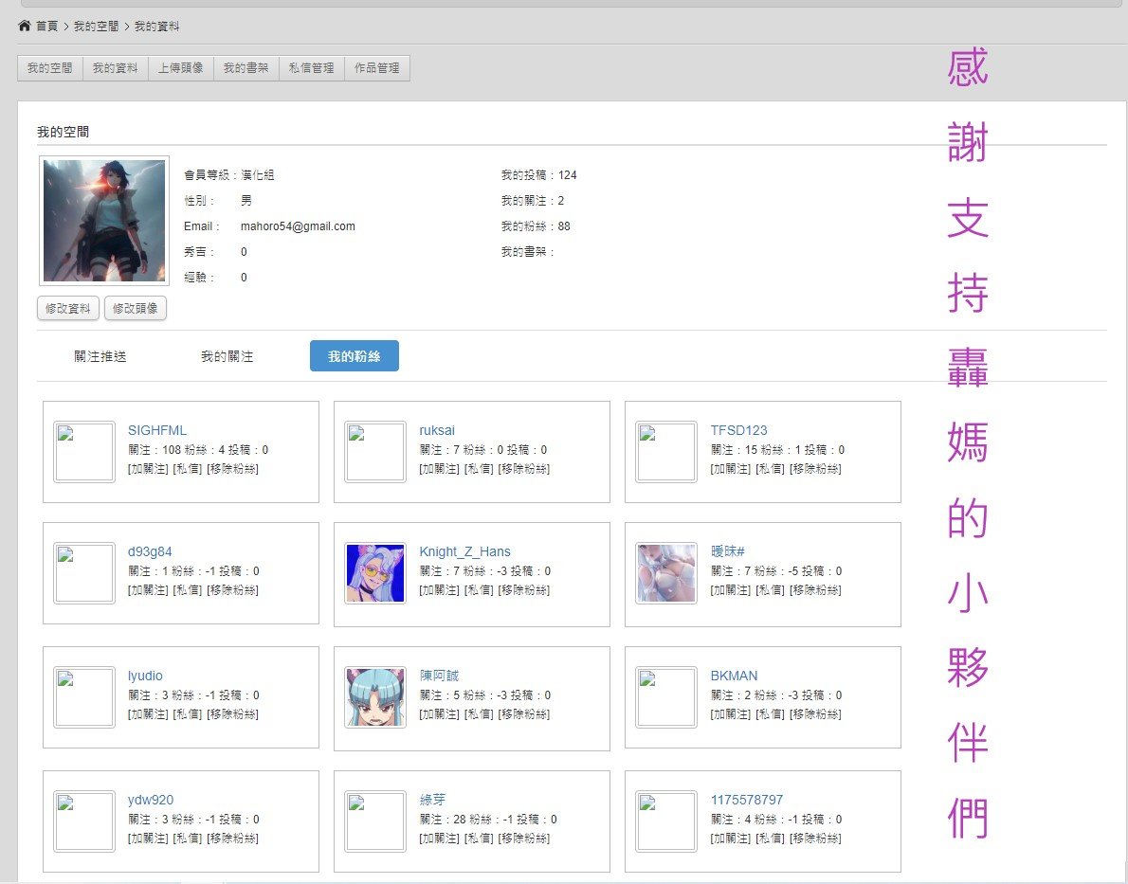Switch to the 我的資料 navigation tab

116,67
